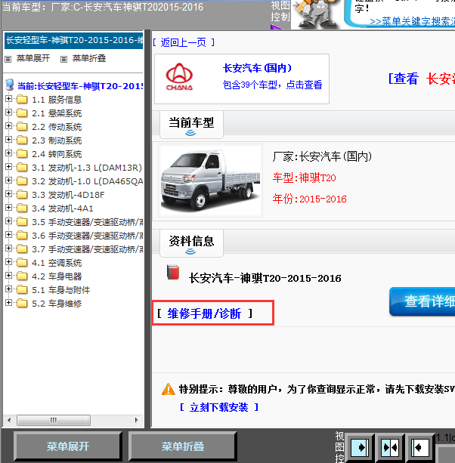
Task: Click the [查看 长安 link at right
Action: click(422, 79)
